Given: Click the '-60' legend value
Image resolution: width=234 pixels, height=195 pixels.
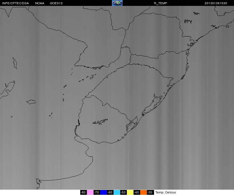Looking at the screenshot, I should 110,192.
